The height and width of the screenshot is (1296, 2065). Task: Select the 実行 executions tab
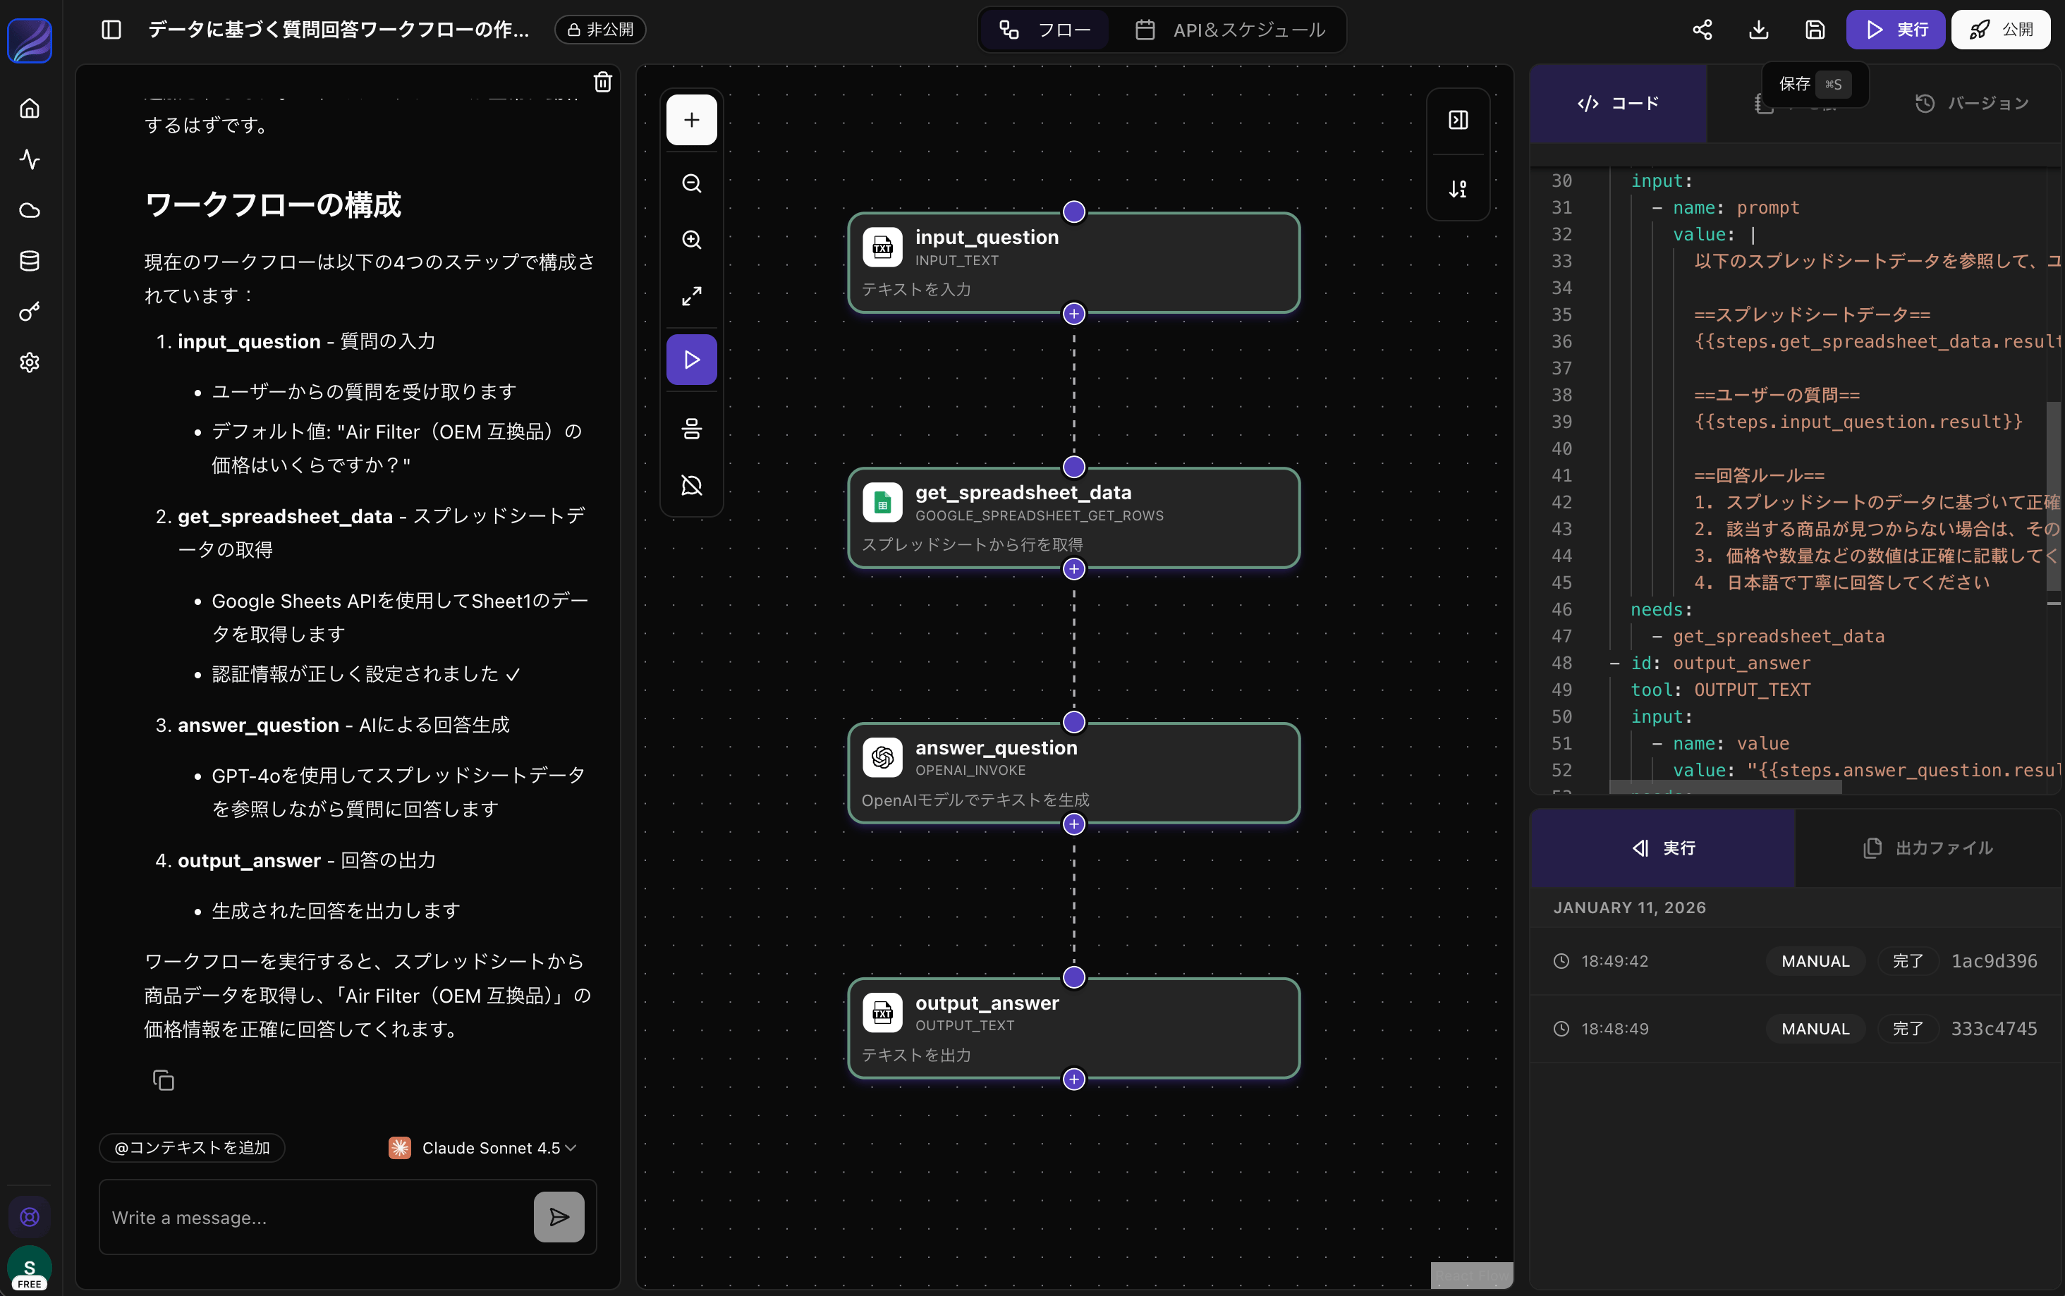click(x=1663, y=848)
